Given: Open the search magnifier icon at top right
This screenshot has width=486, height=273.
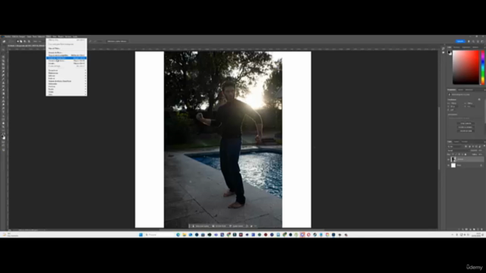Looking at the screenshot, I should (x=473, y=41).
